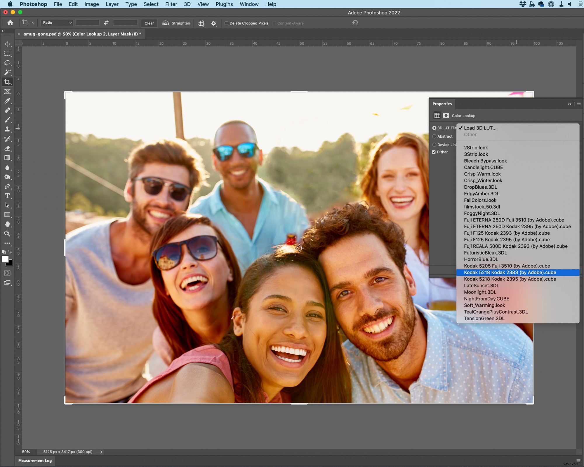Click the crop overlay grid icon
This screenshot has width=584, height=467.
pos(201,23)
